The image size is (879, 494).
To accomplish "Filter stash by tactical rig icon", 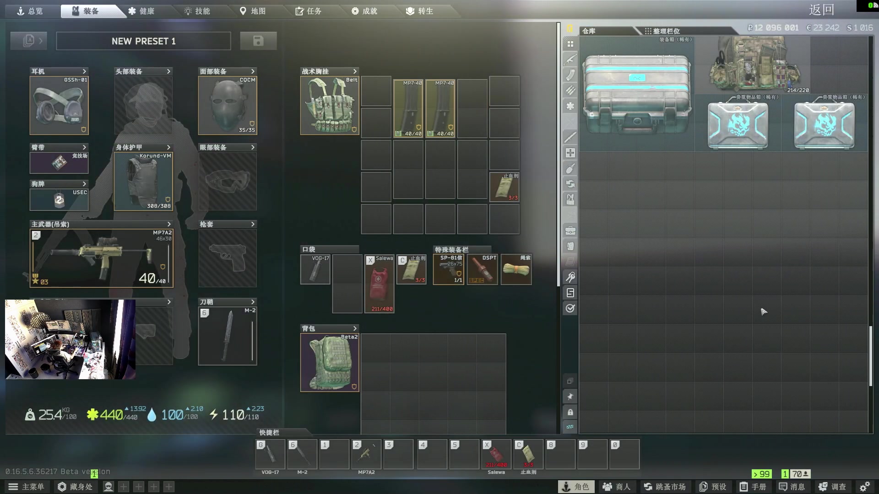I will click(x=570, y=199).
